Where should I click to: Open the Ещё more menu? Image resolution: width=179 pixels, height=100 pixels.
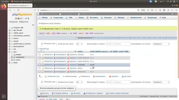tap(163, 17)
